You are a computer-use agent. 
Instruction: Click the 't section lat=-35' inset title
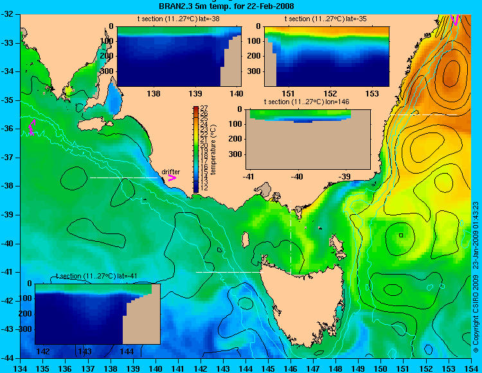point(326,19)
